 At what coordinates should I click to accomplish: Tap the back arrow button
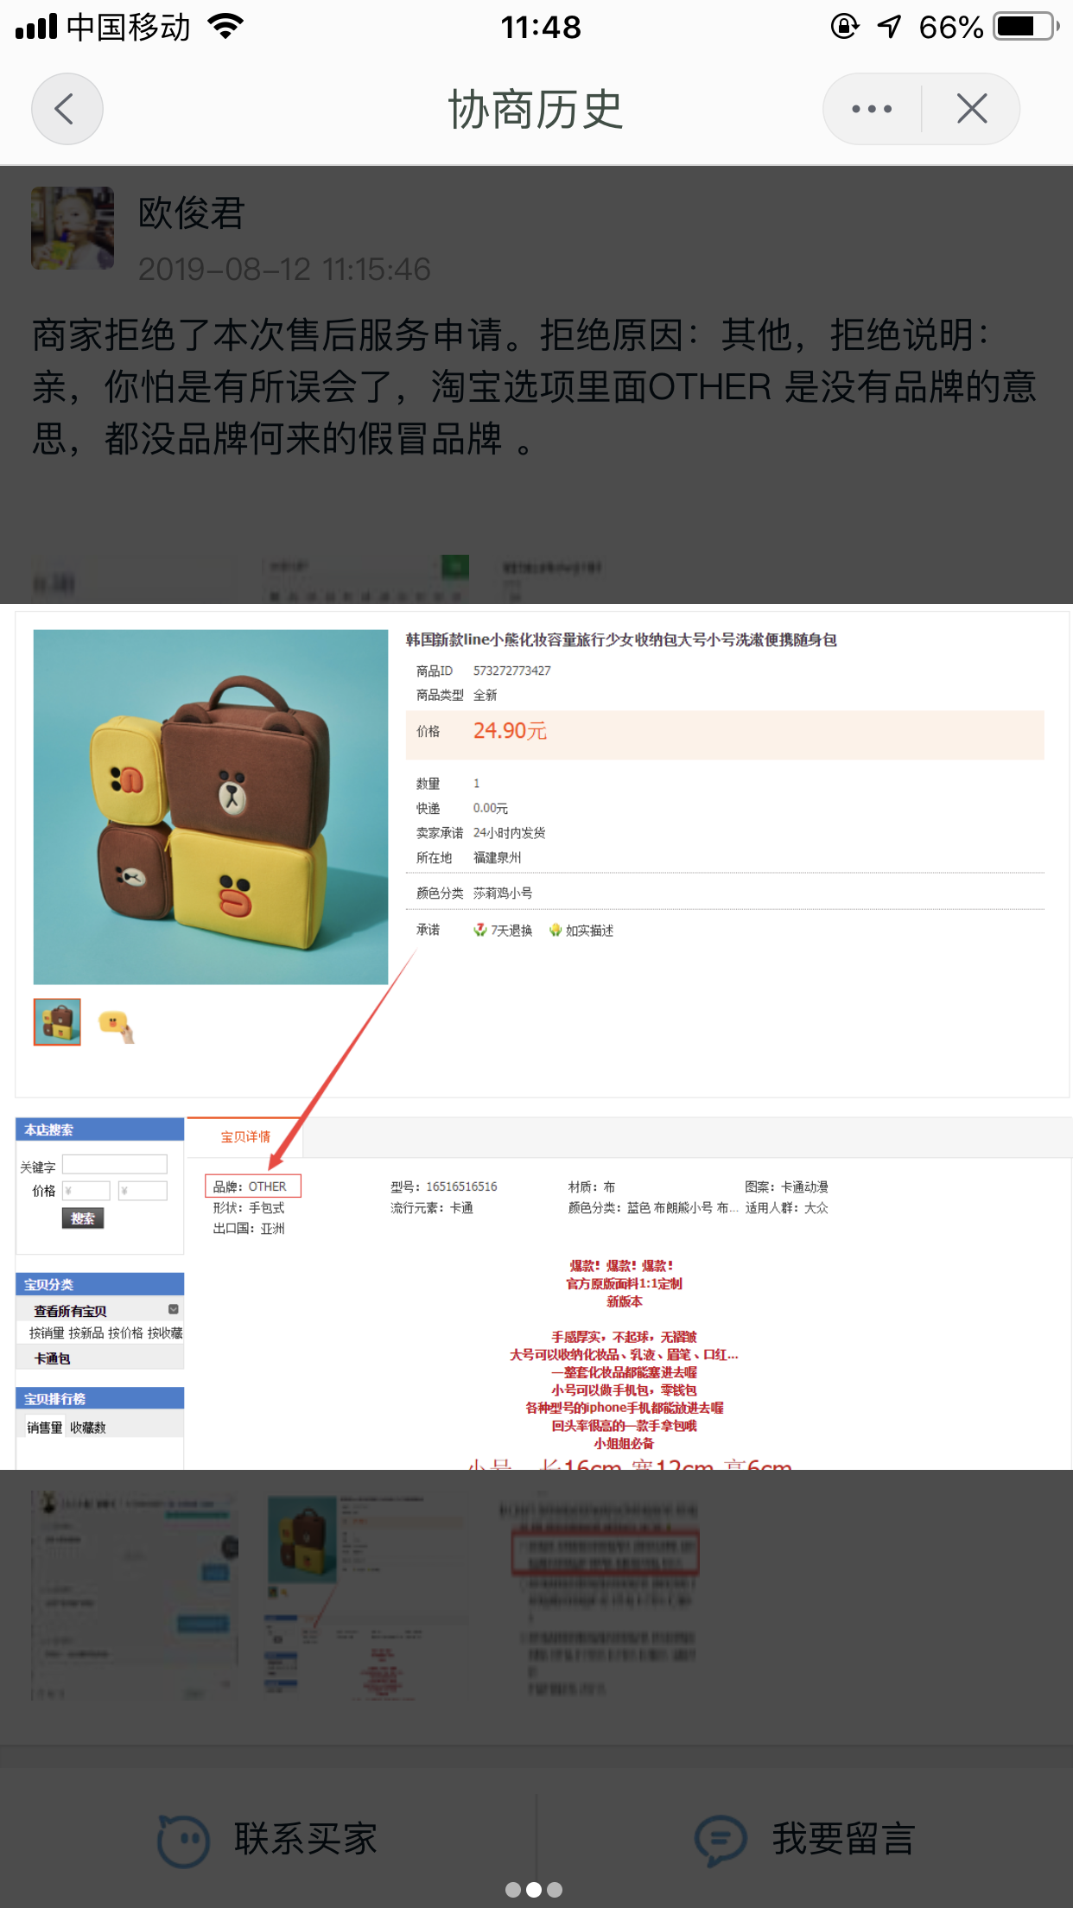coord(67,109)
